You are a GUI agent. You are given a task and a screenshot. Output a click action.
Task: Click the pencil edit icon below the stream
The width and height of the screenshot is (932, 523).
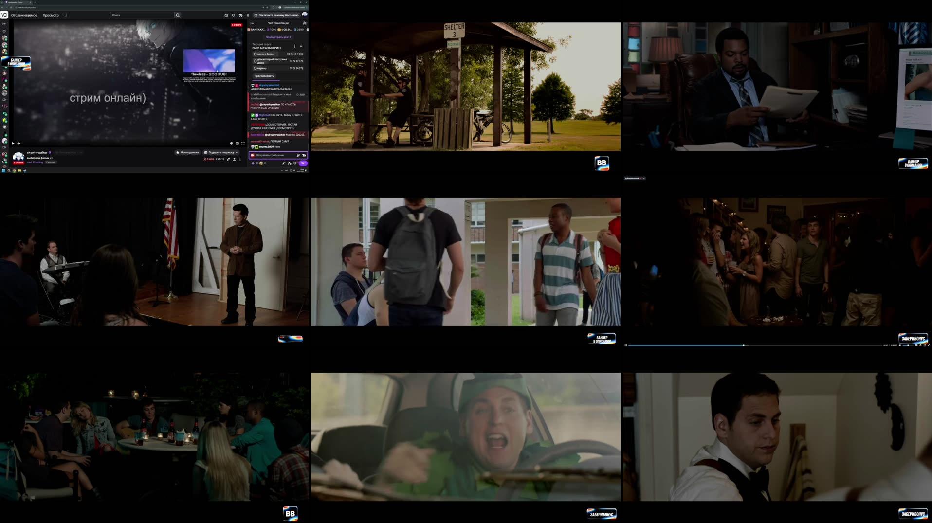[x=228, y=159]
